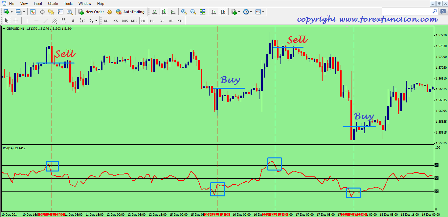
Task: Select the Crosshair tool
Action: (x=16, y=20)
